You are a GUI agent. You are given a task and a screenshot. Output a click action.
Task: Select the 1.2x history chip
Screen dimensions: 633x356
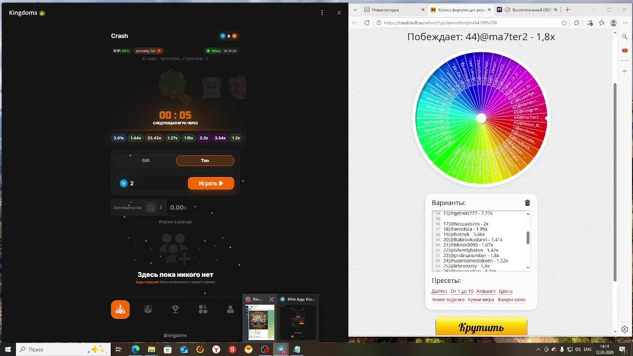(x=236, y=138)
